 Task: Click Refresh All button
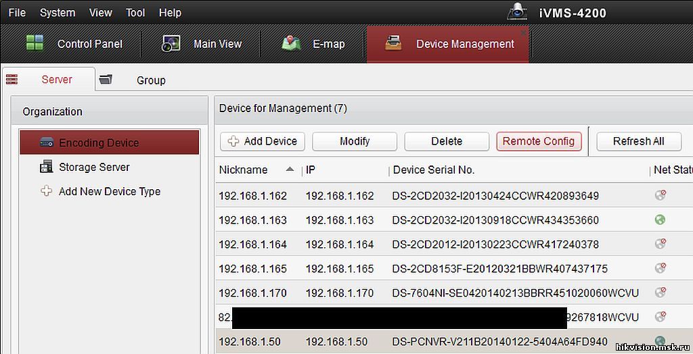(639, 141)
